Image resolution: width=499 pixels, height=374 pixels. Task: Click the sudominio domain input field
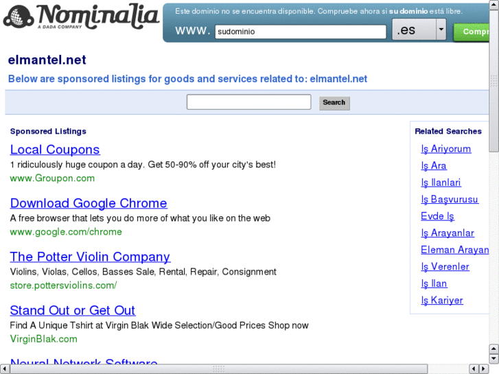point(301,32)
